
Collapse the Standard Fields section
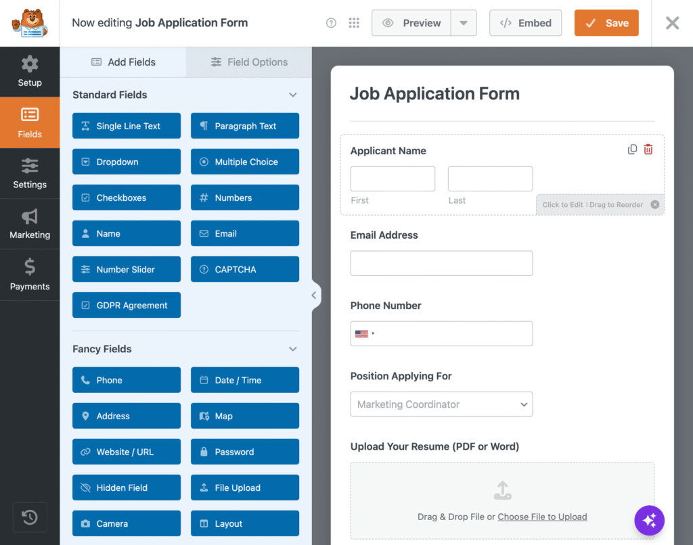pyautogui.click(x=292, y=95)
